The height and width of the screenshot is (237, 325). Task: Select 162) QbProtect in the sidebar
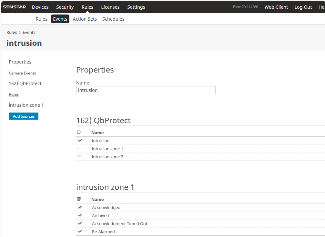click(25, 84)
